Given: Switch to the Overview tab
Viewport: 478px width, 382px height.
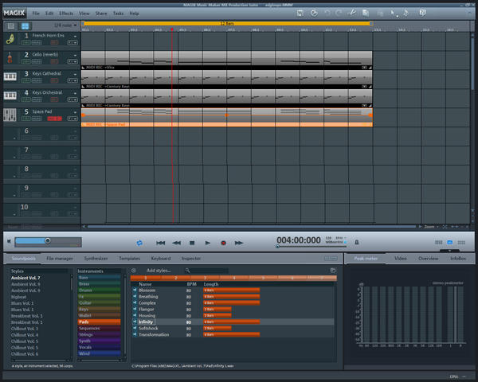Looking at the screenshot, I should 428,259.
